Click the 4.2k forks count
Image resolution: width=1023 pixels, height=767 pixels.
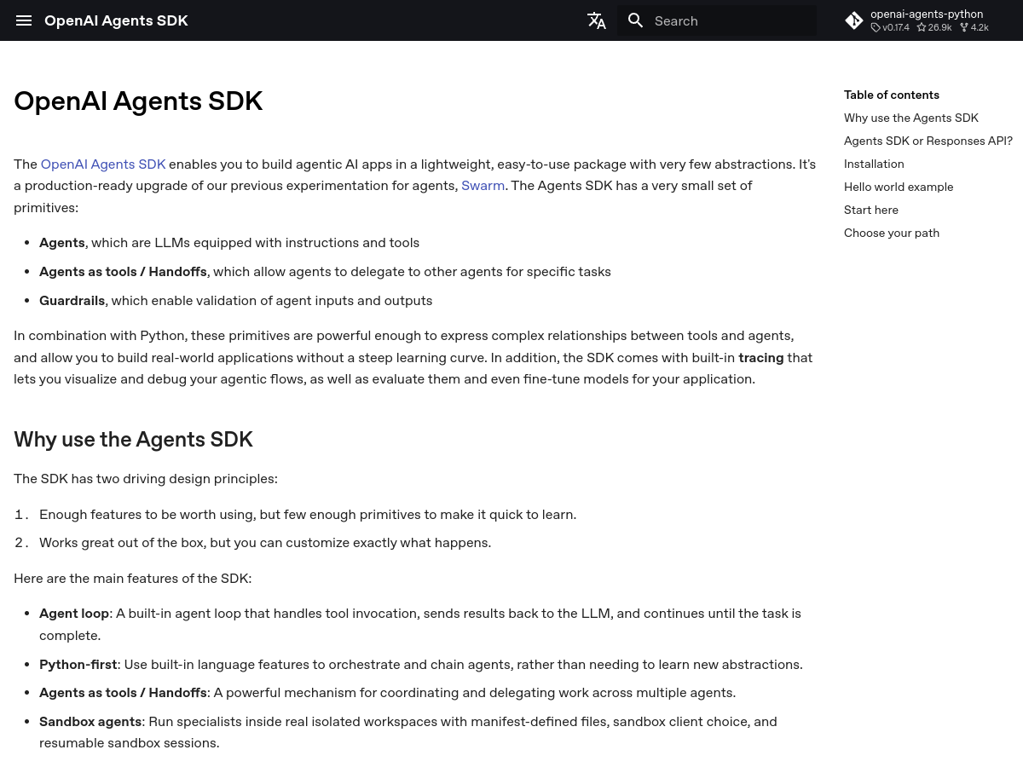point(974,27)
